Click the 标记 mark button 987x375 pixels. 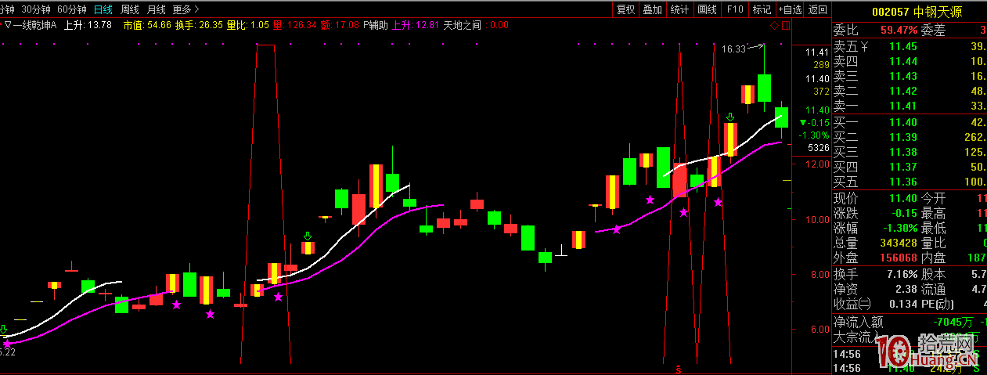[x=761, y=9]
